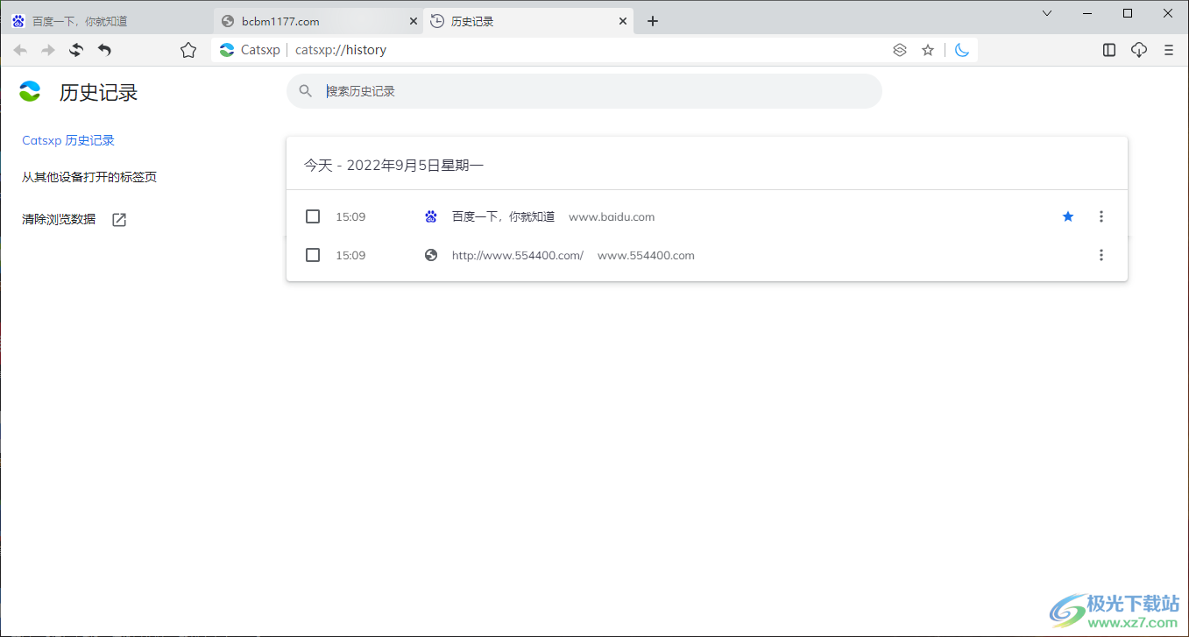Expand the tab list chevron in title bar

click(1047, 13)
